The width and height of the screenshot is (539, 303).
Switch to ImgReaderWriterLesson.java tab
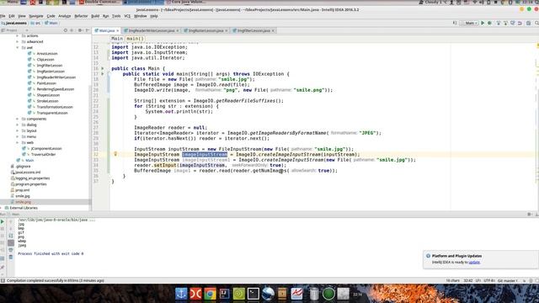tap(152, 30)
